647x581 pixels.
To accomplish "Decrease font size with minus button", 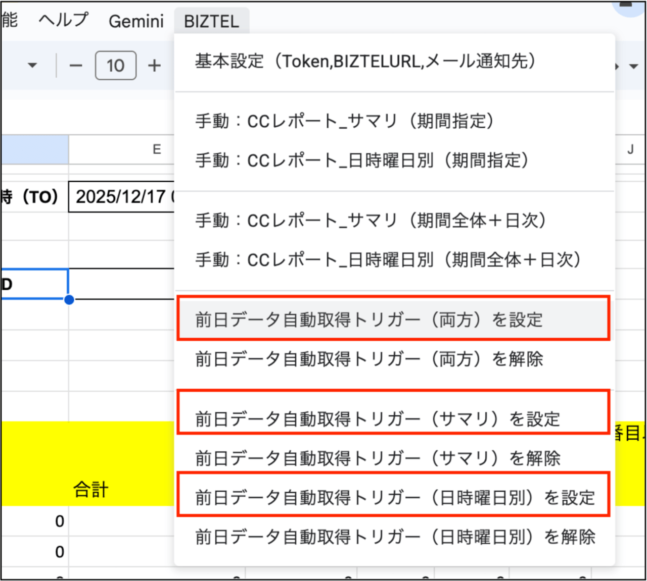I will tap(76, 66).
